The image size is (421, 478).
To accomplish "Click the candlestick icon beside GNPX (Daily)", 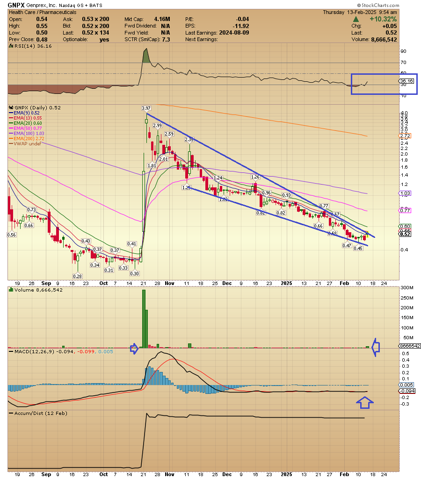I will [11, 107].
